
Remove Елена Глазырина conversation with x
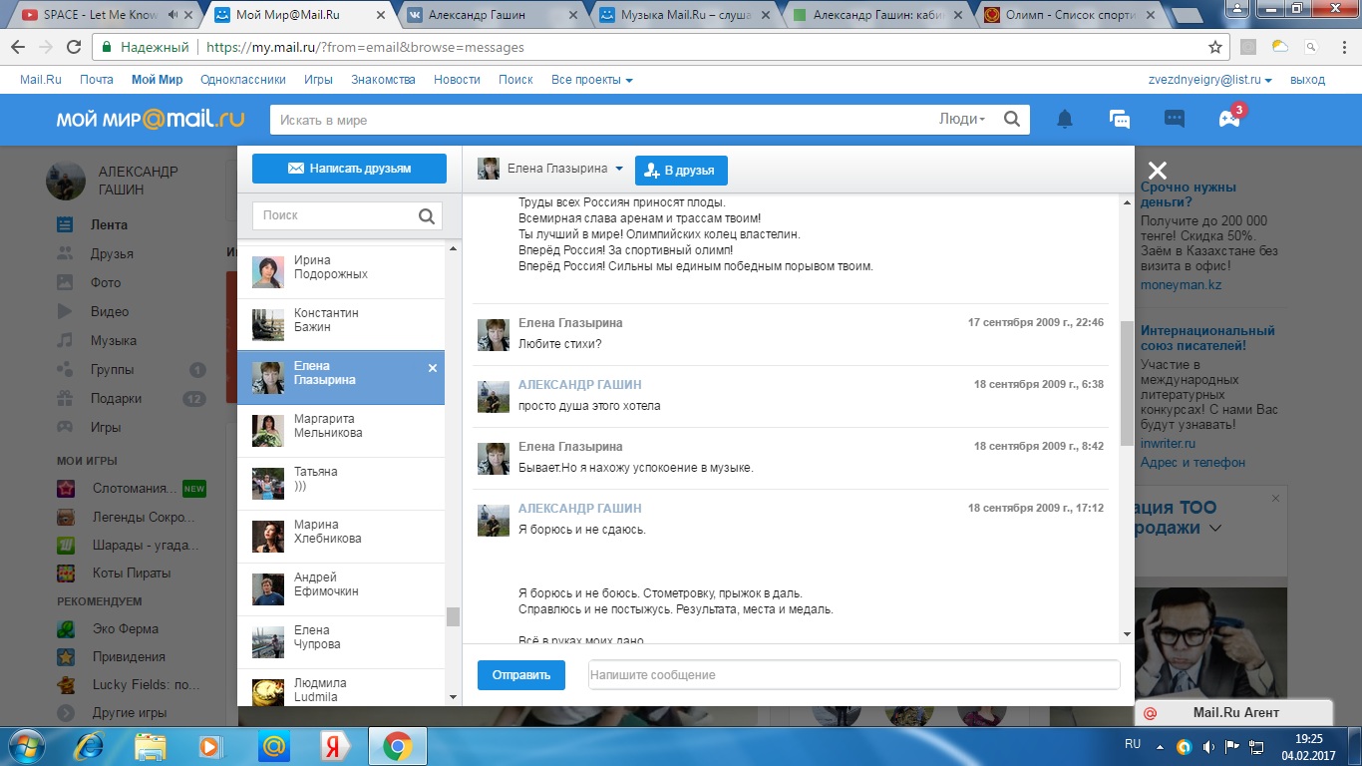[x=433, y=368]
